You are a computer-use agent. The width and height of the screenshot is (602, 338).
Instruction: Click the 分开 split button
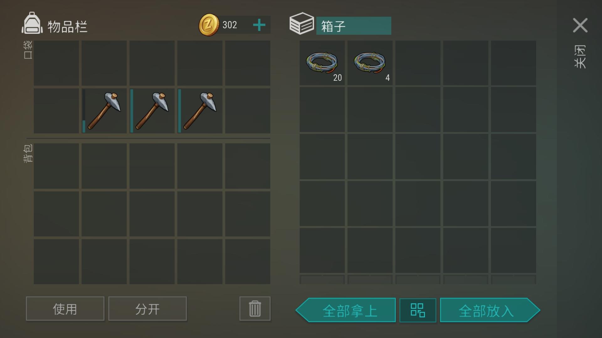click(x=147, y=309)
